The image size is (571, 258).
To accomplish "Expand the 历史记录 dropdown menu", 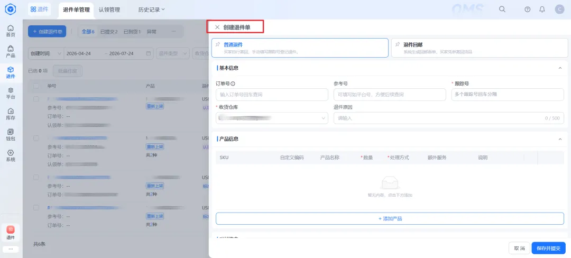I will pos(151,10).
